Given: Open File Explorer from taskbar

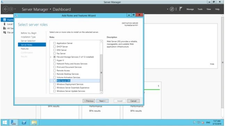Looking at the screenshot, I should (34, 123).
